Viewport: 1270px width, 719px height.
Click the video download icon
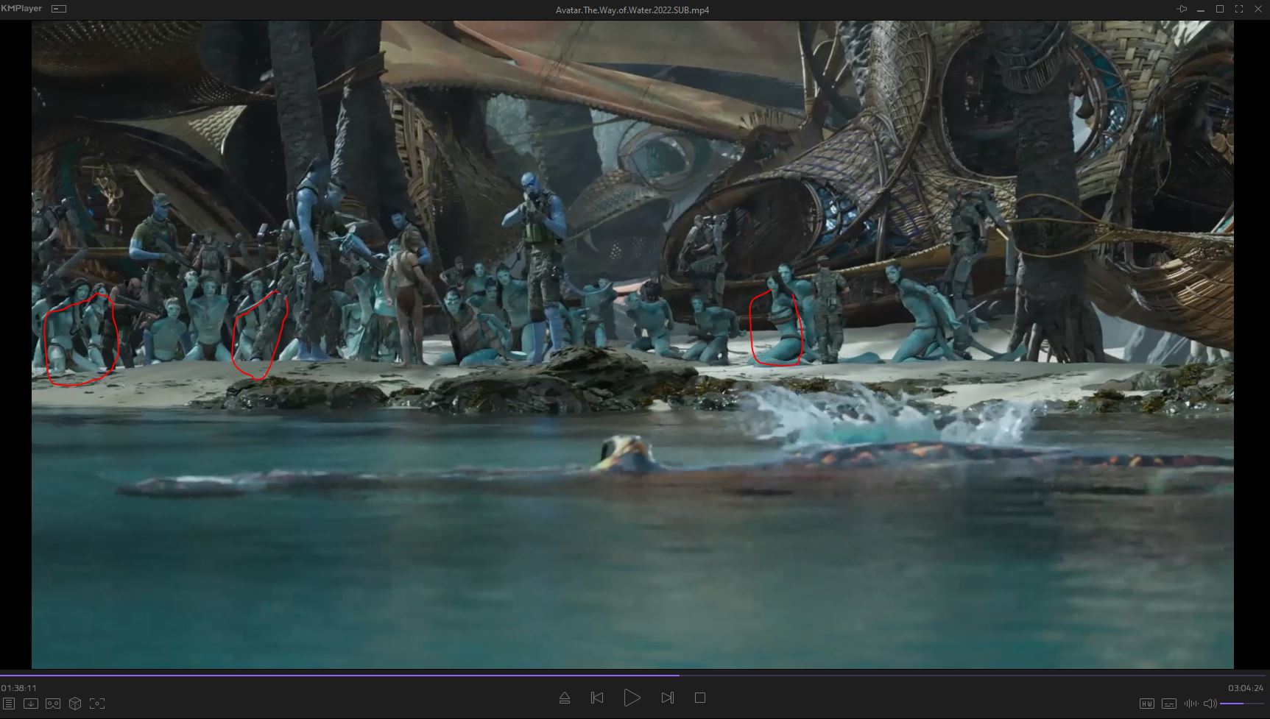tap(31, 704)
